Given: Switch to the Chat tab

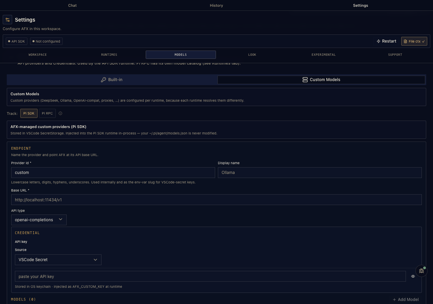Looking at the screenshot, I should coord(72,5).
